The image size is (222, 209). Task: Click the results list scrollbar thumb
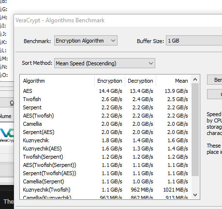click(195, 130)
